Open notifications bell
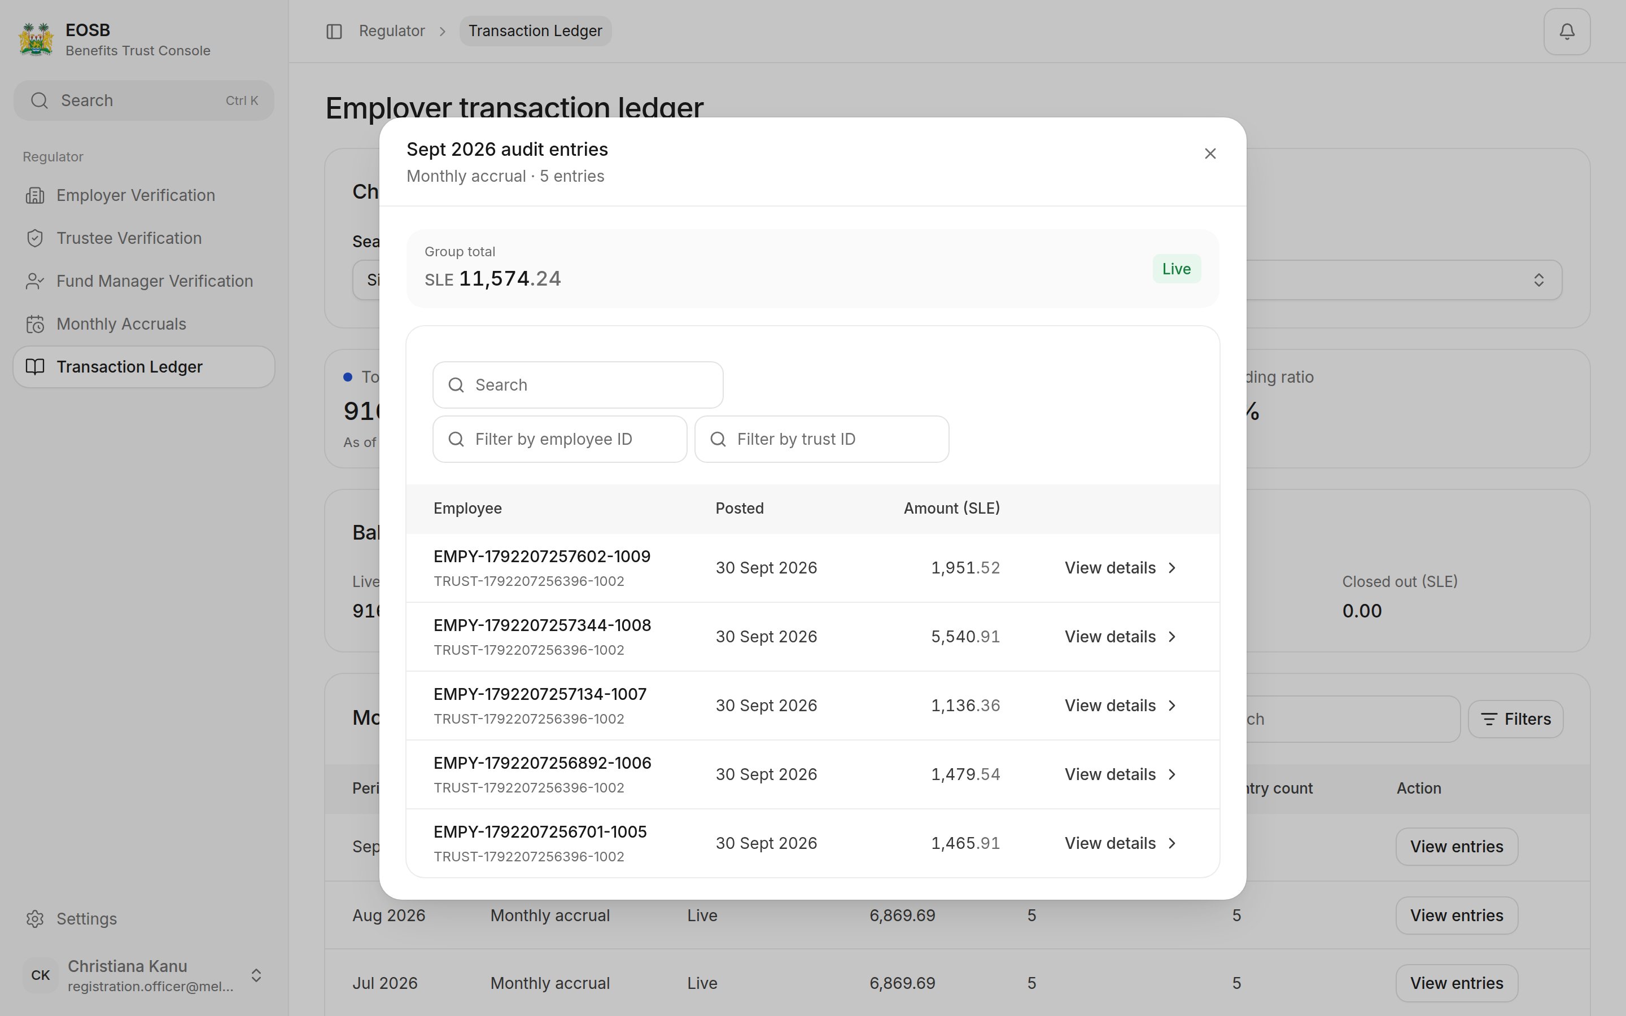1626x1016 pixels. coord(1567,32)
